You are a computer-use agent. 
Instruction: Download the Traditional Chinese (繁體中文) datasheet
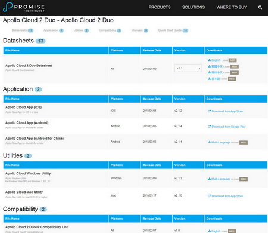pos(217,66)
